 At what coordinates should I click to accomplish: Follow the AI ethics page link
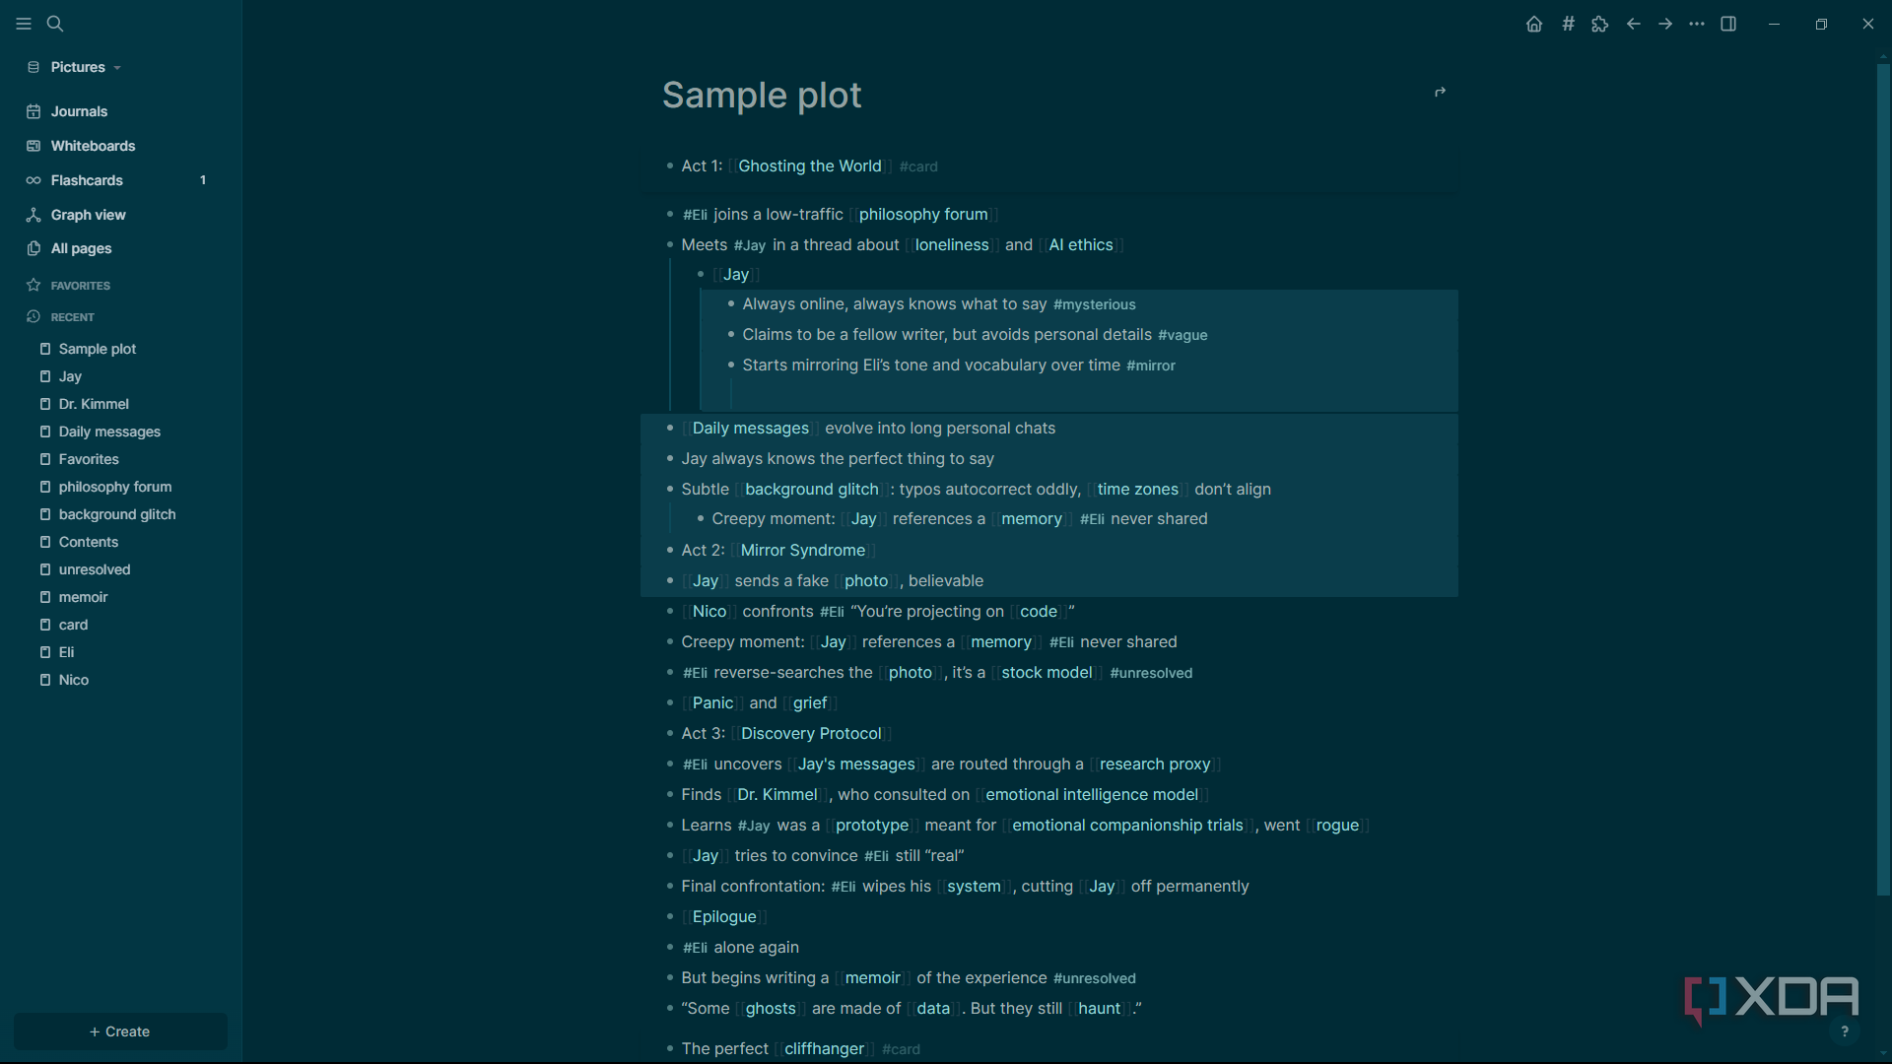click(1080, 244)
